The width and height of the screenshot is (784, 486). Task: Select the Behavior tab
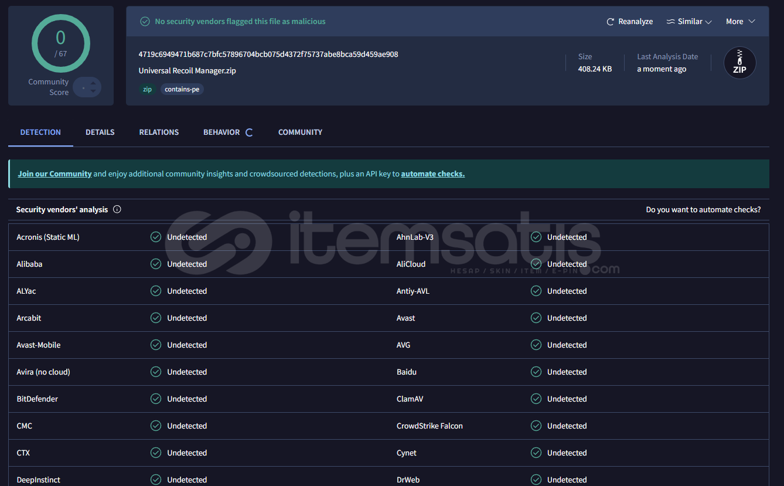click(x=221, y=132)
